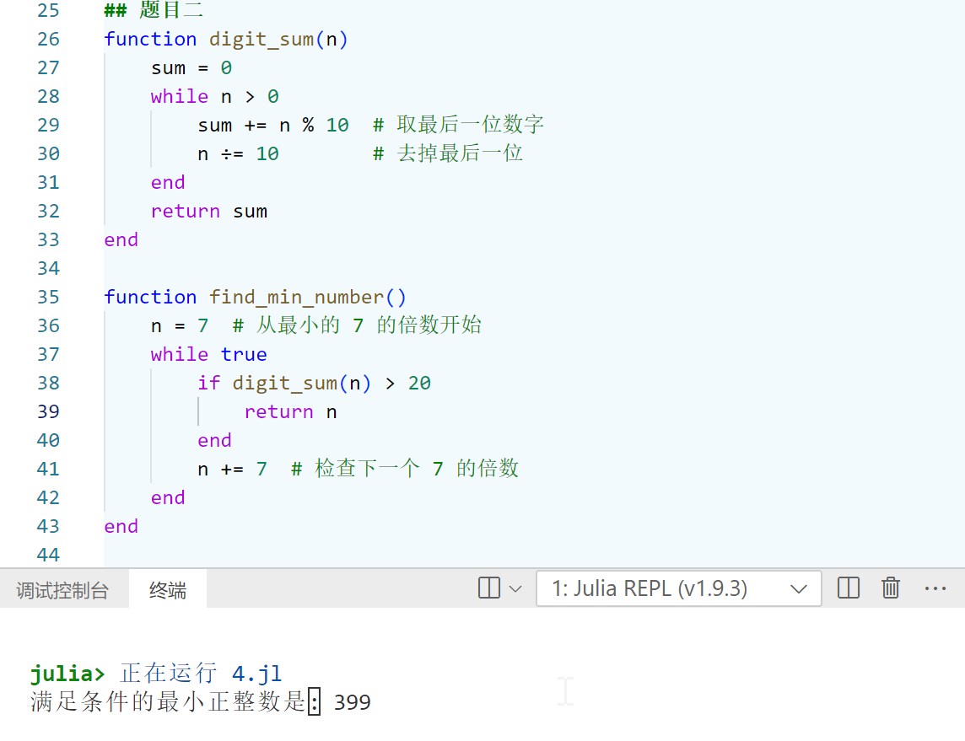Screen dimensions: 965x741
Task: Open the Julia REPL terminal selector dropdown
Action: click(x=679, y=588)
